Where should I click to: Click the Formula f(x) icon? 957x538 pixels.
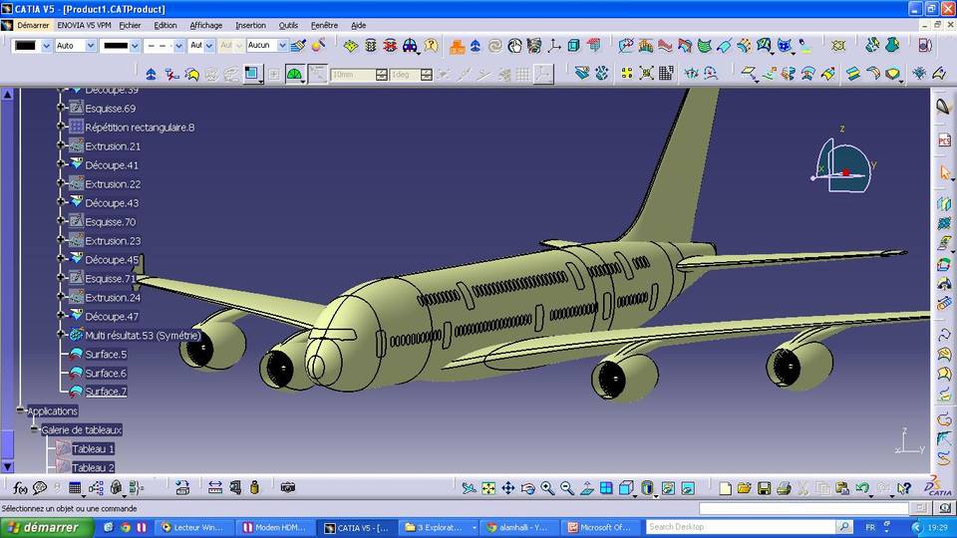[x=20, y=488]
